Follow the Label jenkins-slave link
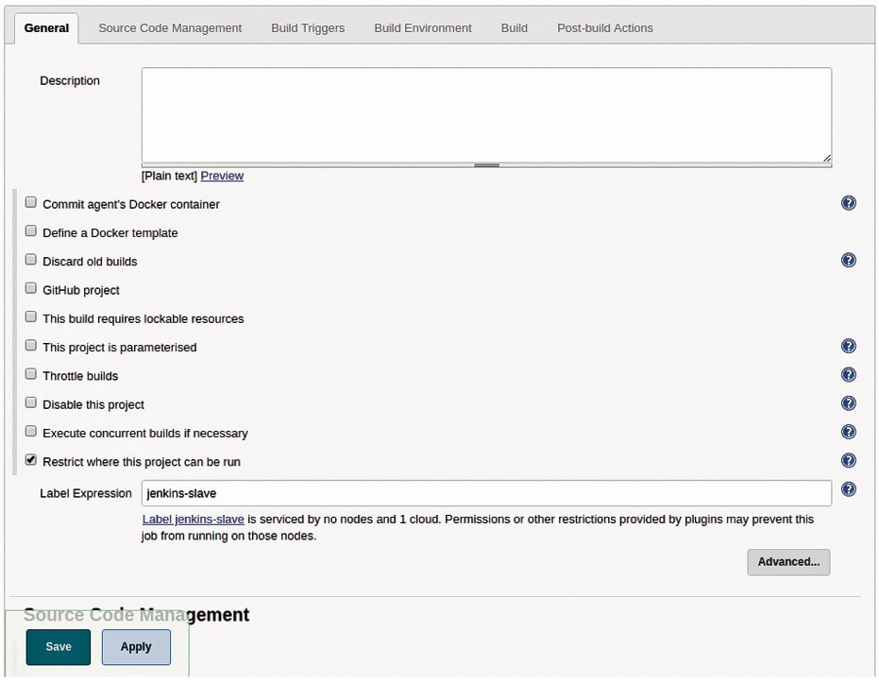The width and height of the screenshot is (879, 683). point(194,520)
